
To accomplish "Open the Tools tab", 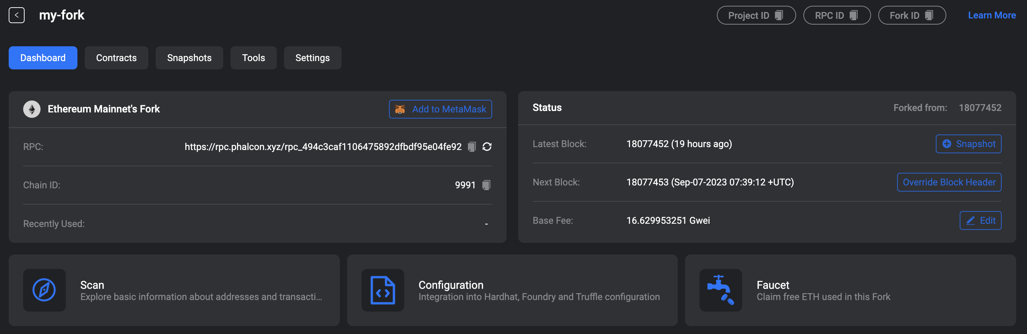I will pos(253,58).
